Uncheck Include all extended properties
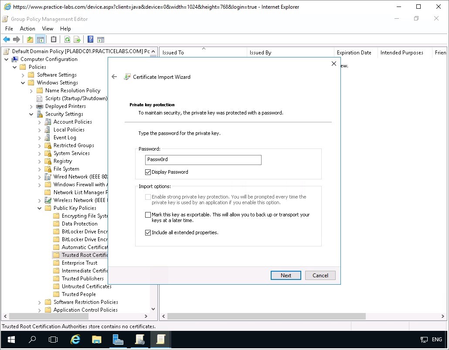The width and height of the screenshot is (449, 350). click(148, 233)
